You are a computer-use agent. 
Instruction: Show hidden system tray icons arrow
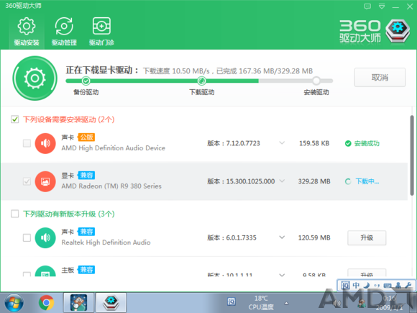point(286,303)
